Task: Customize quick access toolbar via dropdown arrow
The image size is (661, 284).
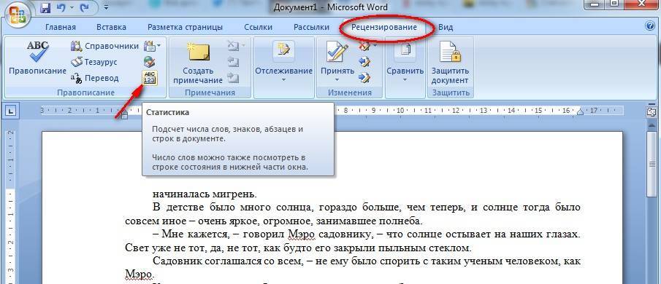Action: click(x=105, y=7)
